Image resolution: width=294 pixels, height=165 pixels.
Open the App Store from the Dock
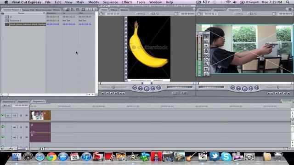(63, 157)
